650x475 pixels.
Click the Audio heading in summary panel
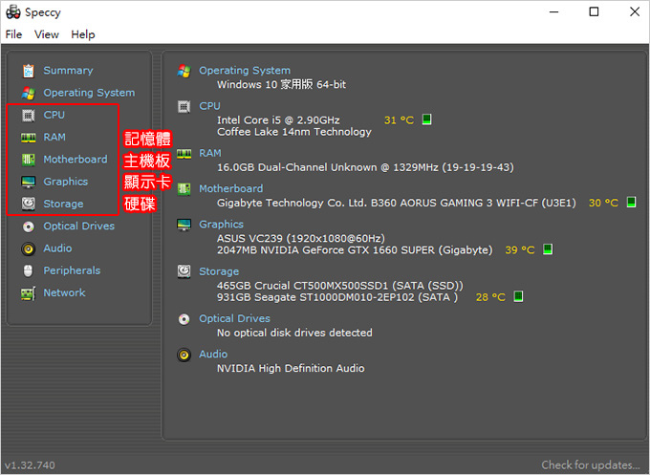coord(213,355)
